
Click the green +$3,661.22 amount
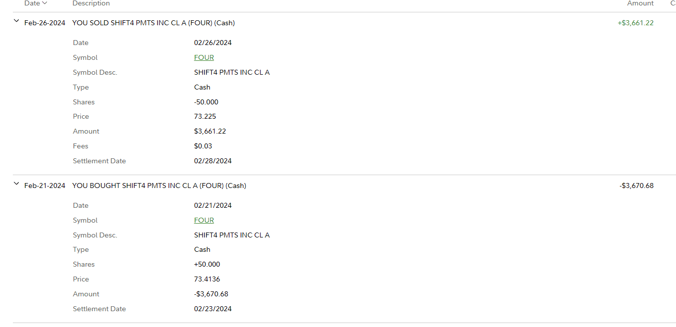pyautogui.click(x=635, y=23)
